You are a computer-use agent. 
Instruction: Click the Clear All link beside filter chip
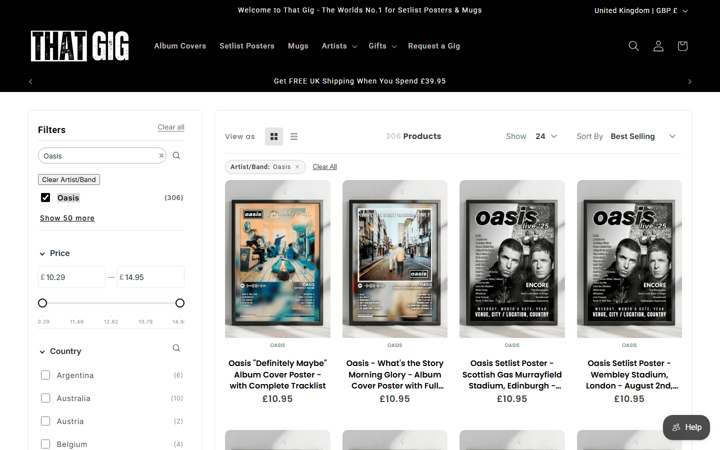coord(325,167)
